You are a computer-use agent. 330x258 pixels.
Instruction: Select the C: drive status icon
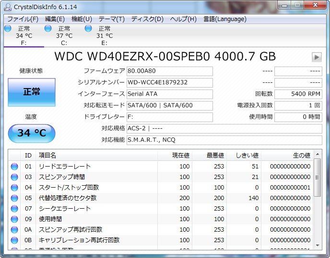pyautogui.click(x=48, y=28)
